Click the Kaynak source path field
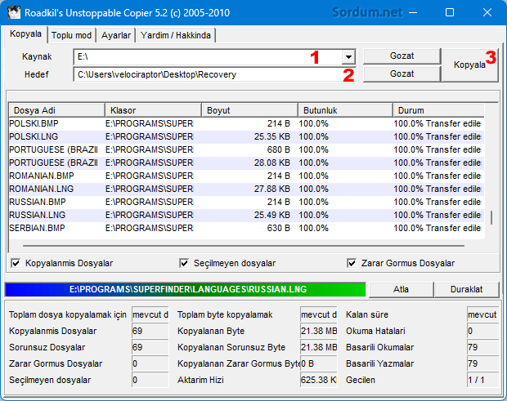This screenshot has width=507, height=401. point(207,57)
